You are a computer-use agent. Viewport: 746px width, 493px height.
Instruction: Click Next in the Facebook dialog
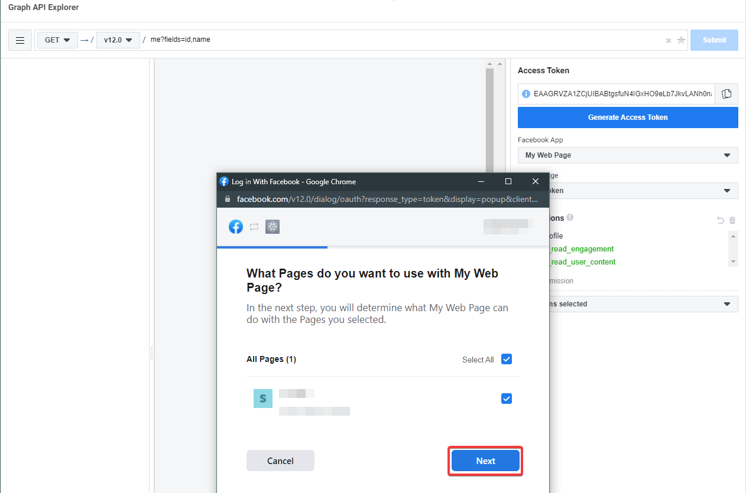(x=486, y=461)
